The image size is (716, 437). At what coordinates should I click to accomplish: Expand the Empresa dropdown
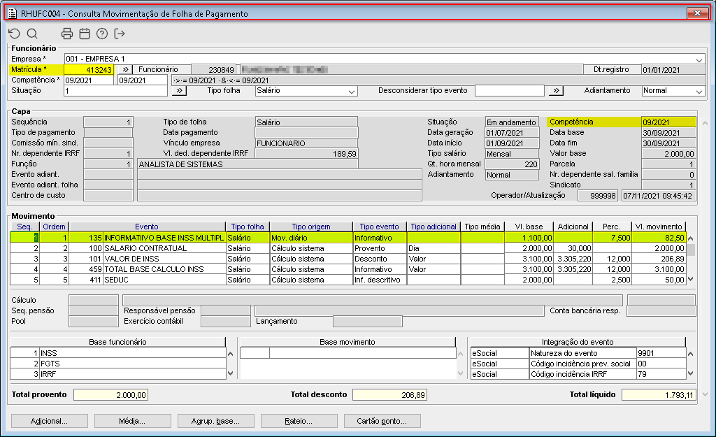coord(700,59)
